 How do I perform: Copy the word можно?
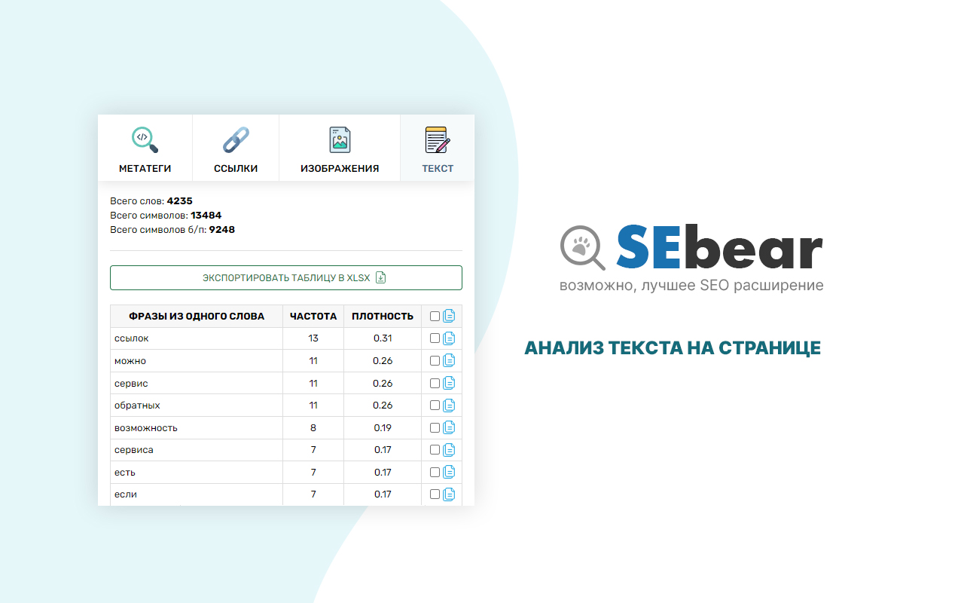[x=449, y=360]
